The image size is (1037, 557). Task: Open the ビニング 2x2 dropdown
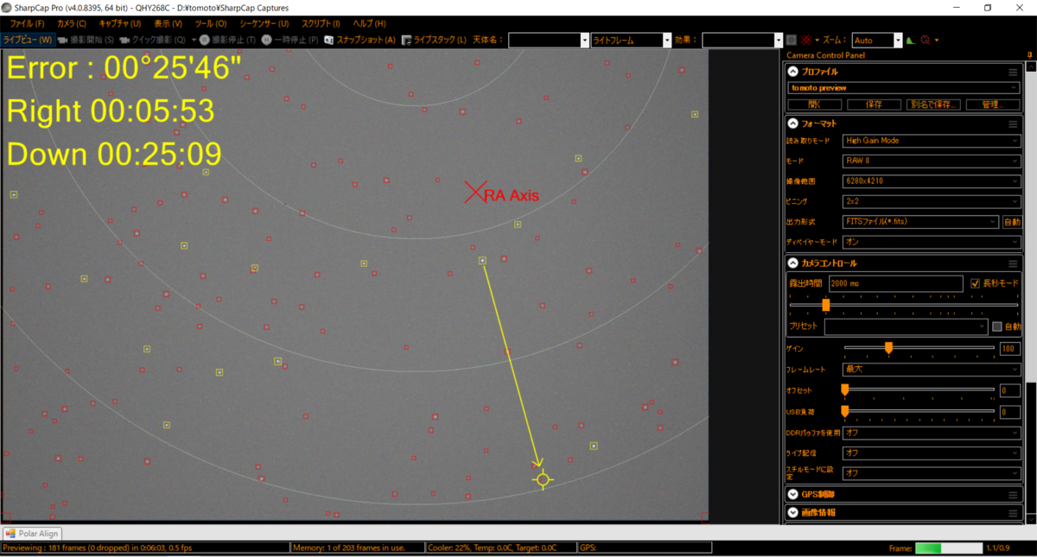coord(932,201)
